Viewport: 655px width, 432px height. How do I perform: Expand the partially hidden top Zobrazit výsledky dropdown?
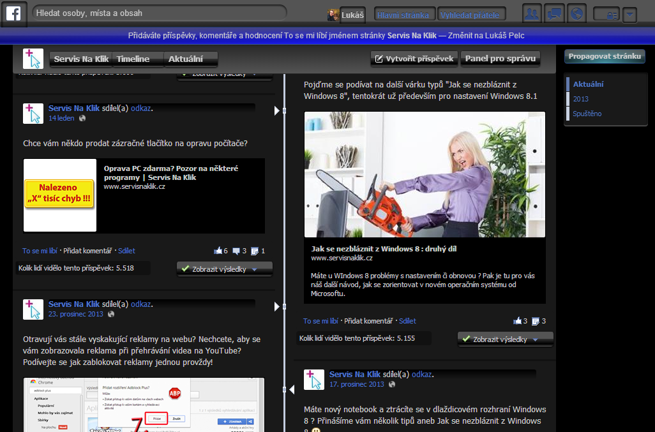(224, 76)
